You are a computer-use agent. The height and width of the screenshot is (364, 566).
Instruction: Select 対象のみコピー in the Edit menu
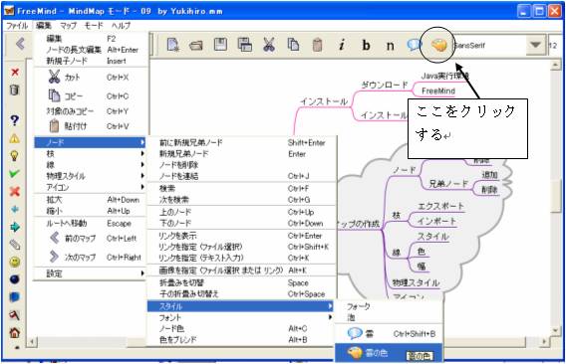coord(90,111)
